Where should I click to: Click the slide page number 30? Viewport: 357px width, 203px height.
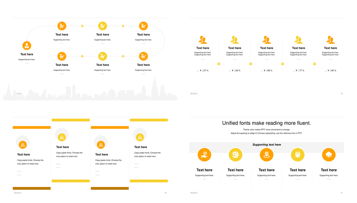(165, 193)
